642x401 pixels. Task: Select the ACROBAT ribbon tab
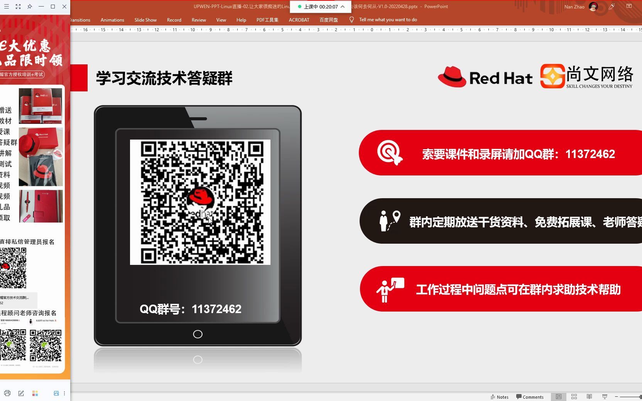tap(299, 20)
